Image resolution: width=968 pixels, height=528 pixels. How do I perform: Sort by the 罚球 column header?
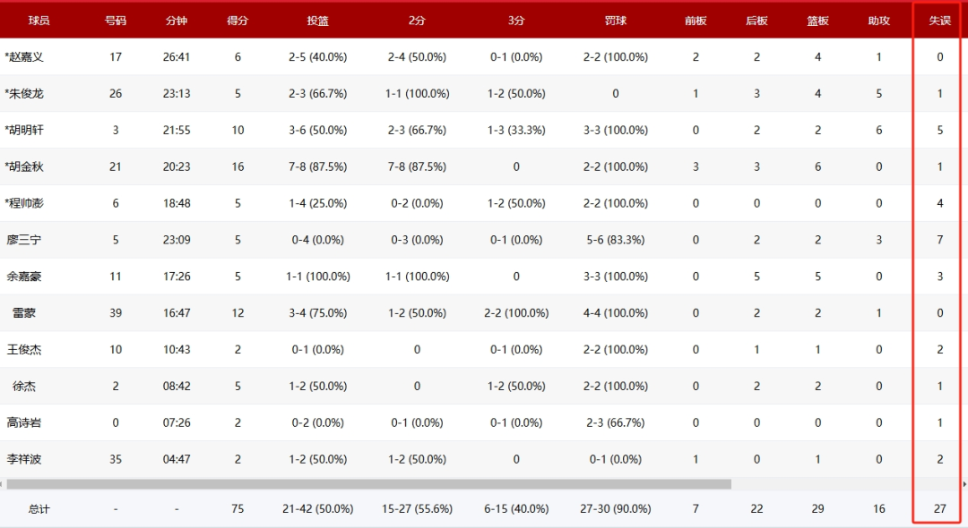pyautogui.click(x=615, y=21)
